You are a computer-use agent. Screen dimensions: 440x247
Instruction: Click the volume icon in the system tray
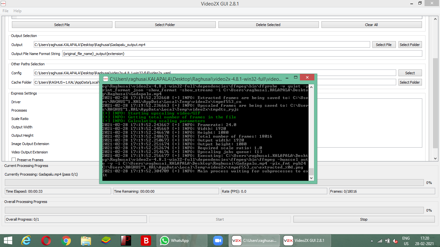[x=395, y=240]
